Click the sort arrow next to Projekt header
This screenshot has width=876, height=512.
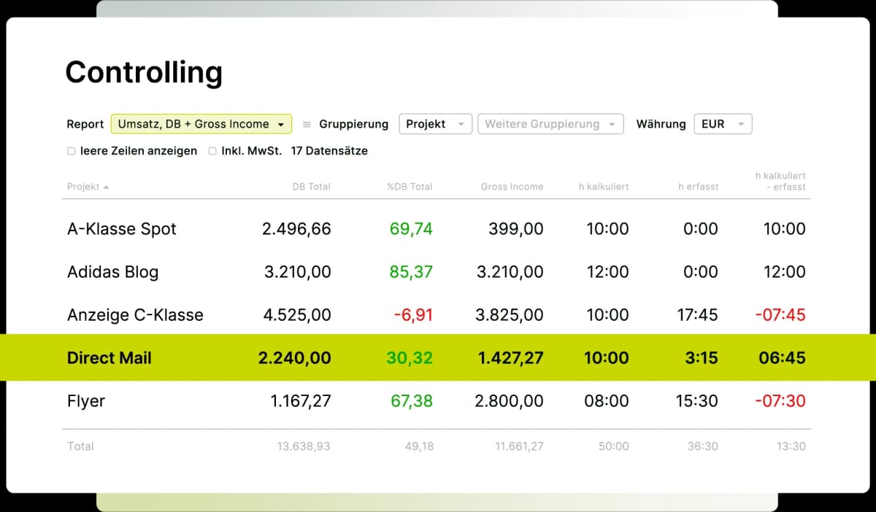pyautogui.click(x=107, y=187)
